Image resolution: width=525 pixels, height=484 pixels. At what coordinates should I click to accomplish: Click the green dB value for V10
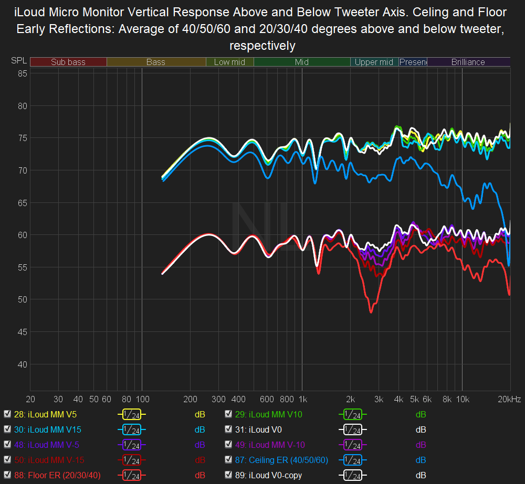coord(421,414)
